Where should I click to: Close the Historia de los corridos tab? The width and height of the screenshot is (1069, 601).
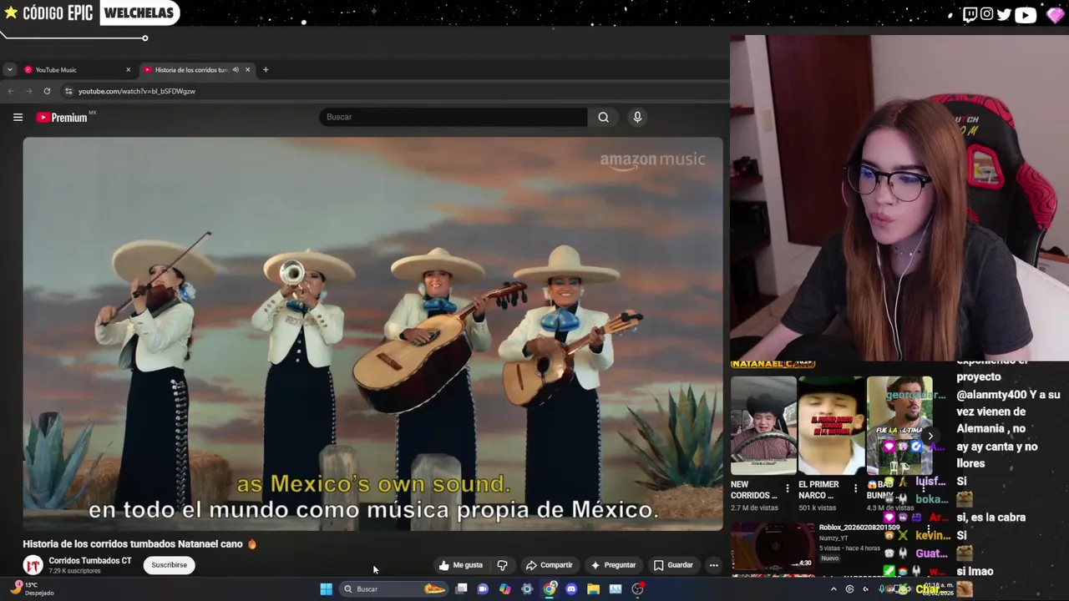click(x=247, y=70)
